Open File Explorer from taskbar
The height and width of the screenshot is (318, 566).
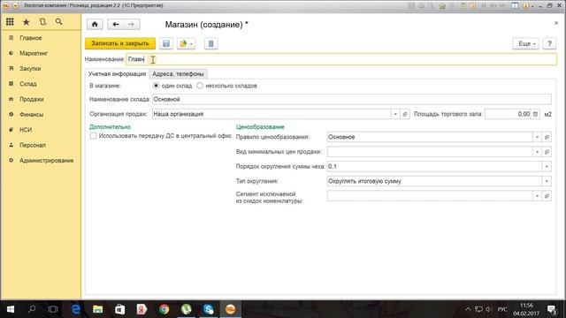pos(98,309)
